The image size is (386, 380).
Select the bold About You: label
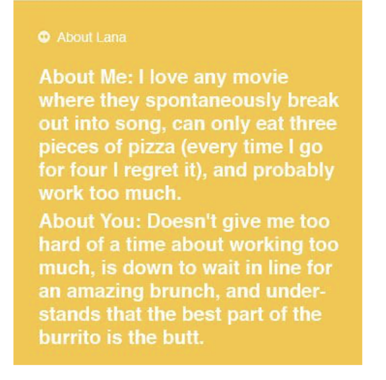point(90,221)
